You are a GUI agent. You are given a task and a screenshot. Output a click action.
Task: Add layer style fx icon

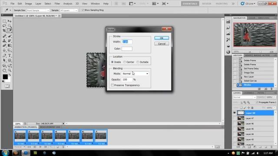point(244,147)
